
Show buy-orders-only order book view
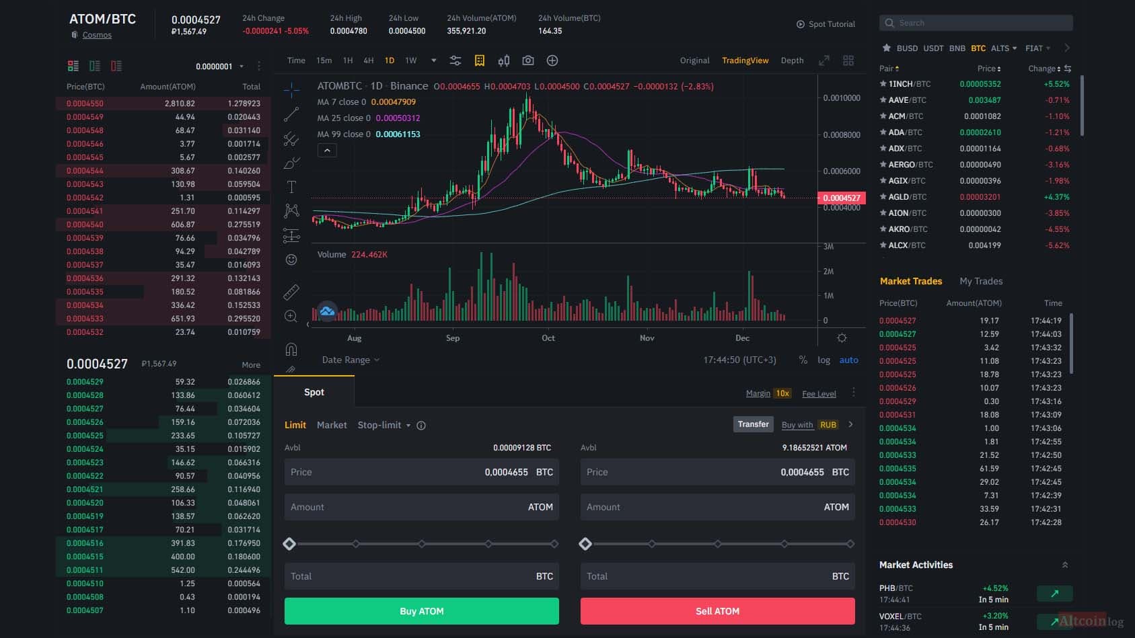pos(95,66)
